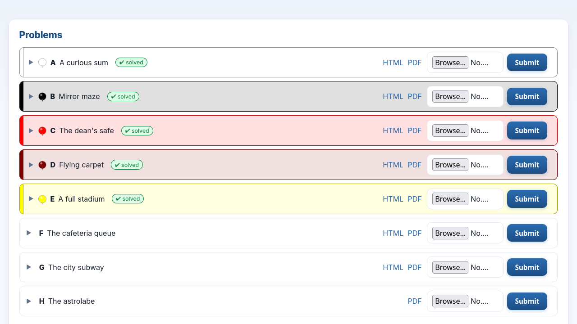577x324 pixels.
Task: Click the white balloon icon for problem A
Action: click(42, 63)
